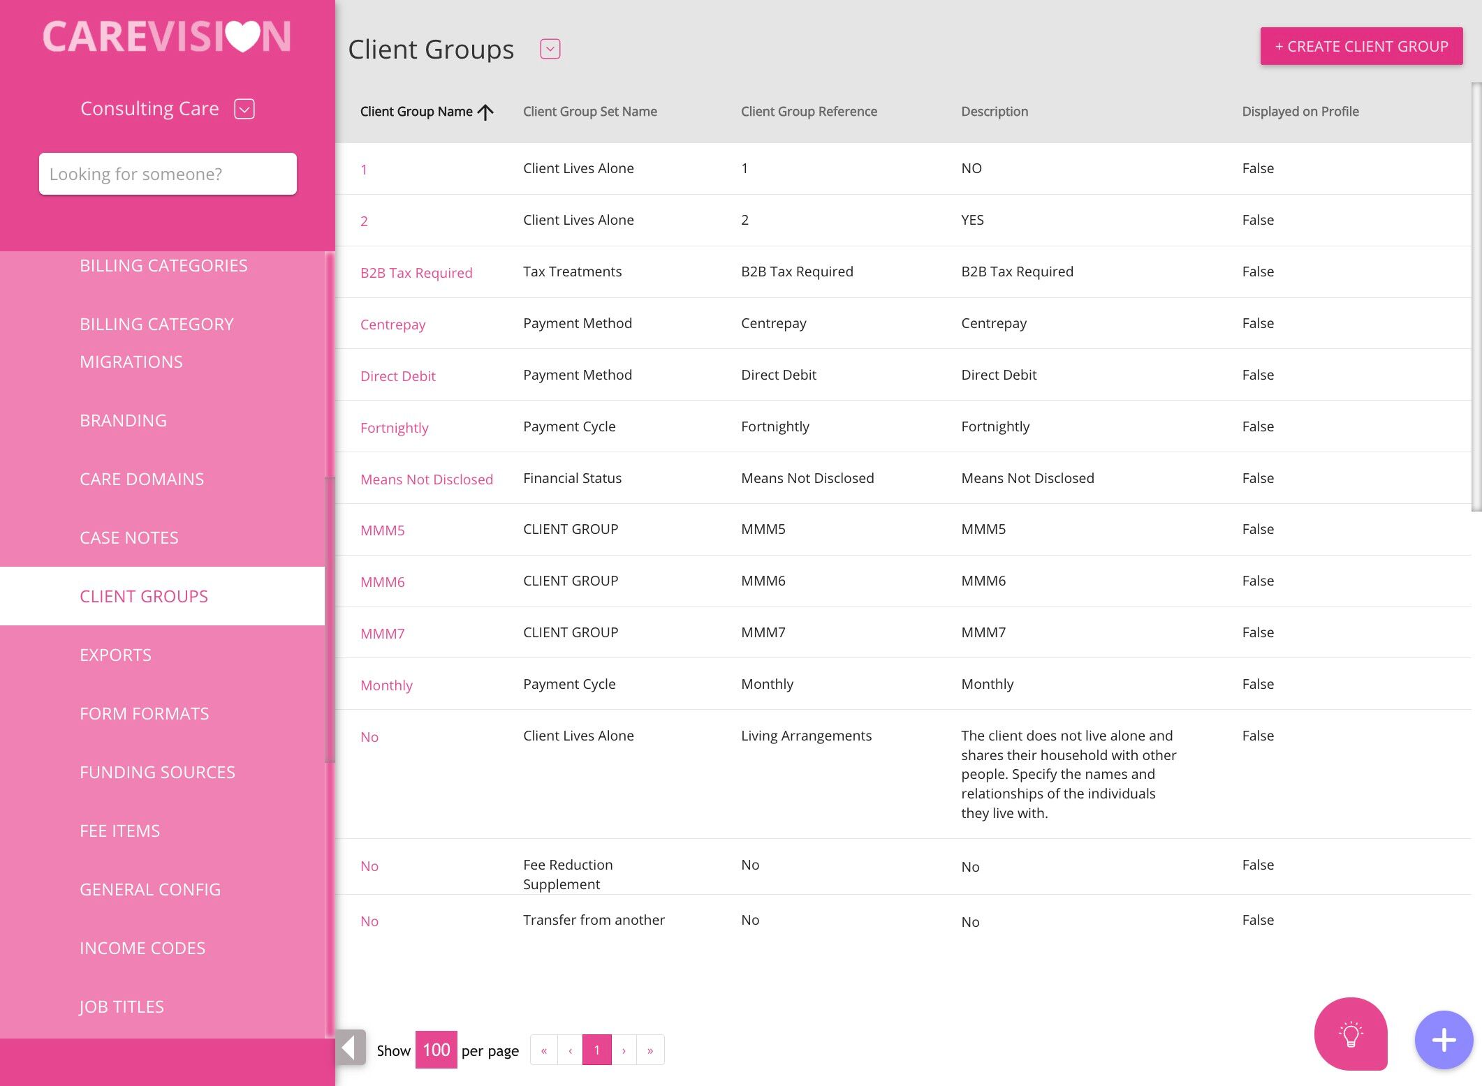Viewport: 1482px width, 1086px height.
Task: Open the 100 per page selector
Action: pyautogui.click(x=436, y=1050)
